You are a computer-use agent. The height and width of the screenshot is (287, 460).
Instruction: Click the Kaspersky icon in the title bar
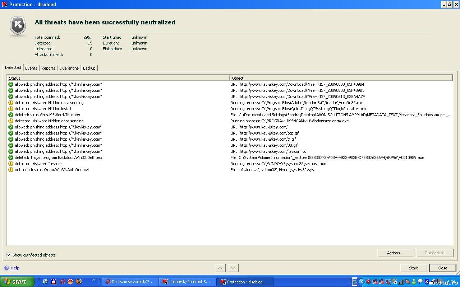pyautogui.click(x=4, y=4)
